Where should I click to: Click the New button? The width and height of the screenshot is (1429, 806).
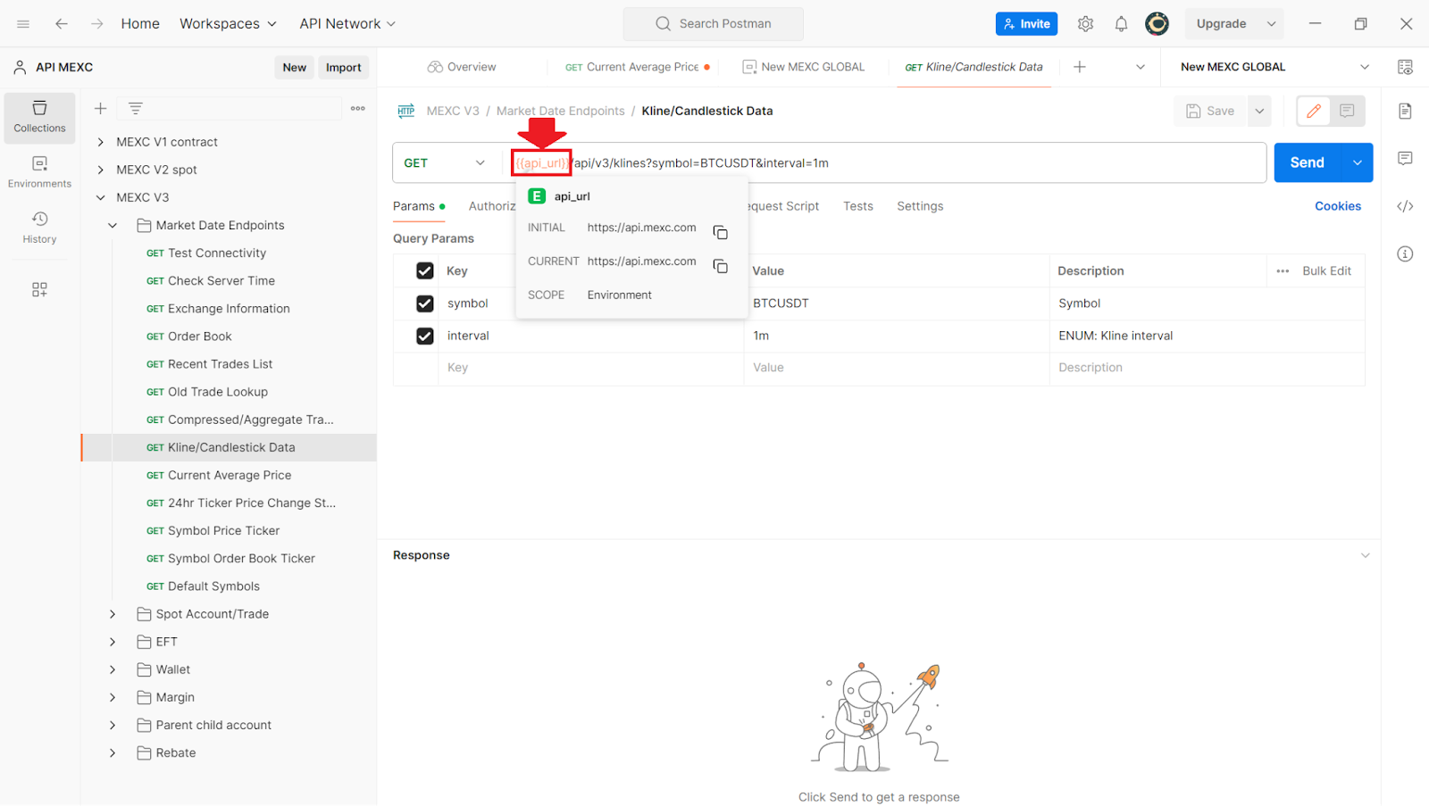(294, 67)
